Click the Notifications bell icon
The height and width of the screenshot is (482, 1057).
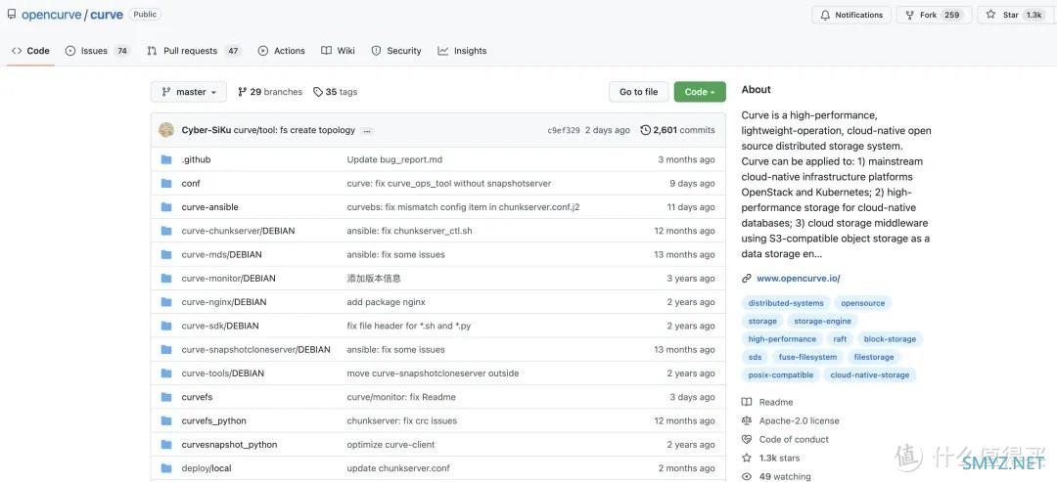825,15
